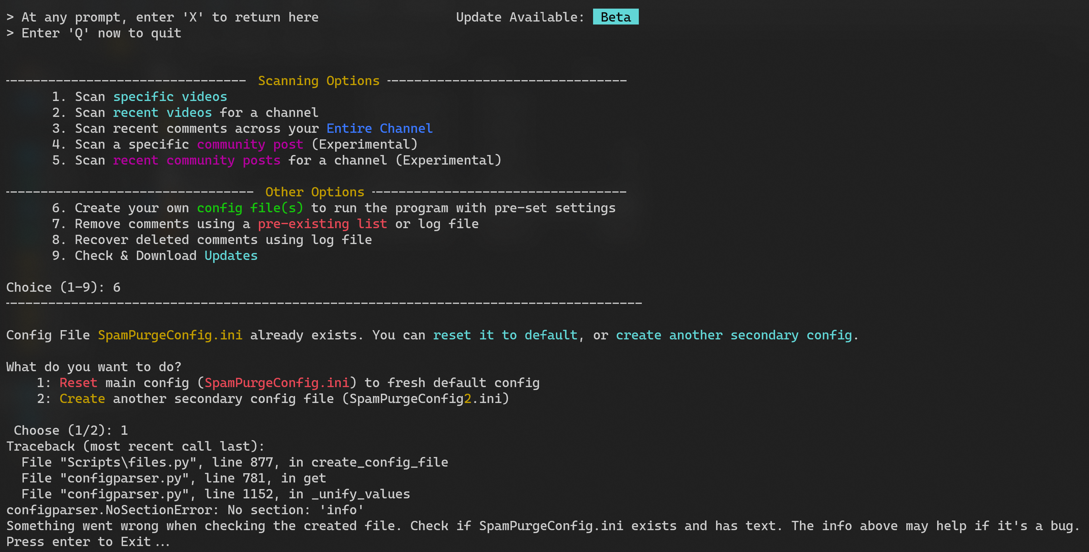Click 'Press enter to Exit...' line
The height and width of the screenshot is (552, 1089).
88,542
